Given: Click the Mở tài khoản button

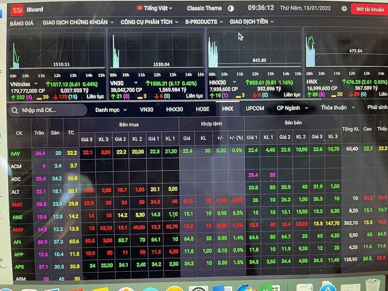Looking at the screenshot, I should (370, 9).
